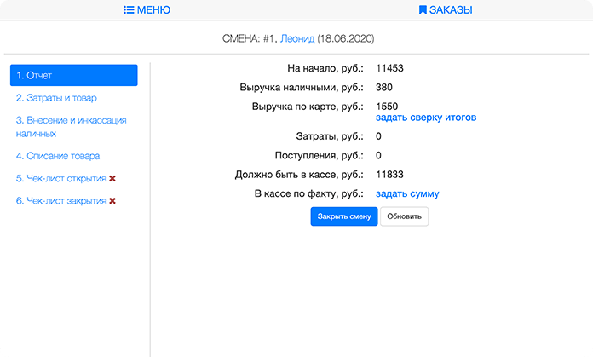Image resolution: width=593 pixels, height=357 pixels.
Task: Click the list icon beside МЕНЮ
Action: pos(129,10)
